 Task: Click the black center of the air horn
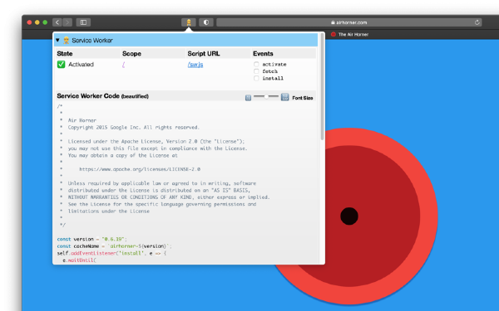pyautogui.click(x=349, y=216)
